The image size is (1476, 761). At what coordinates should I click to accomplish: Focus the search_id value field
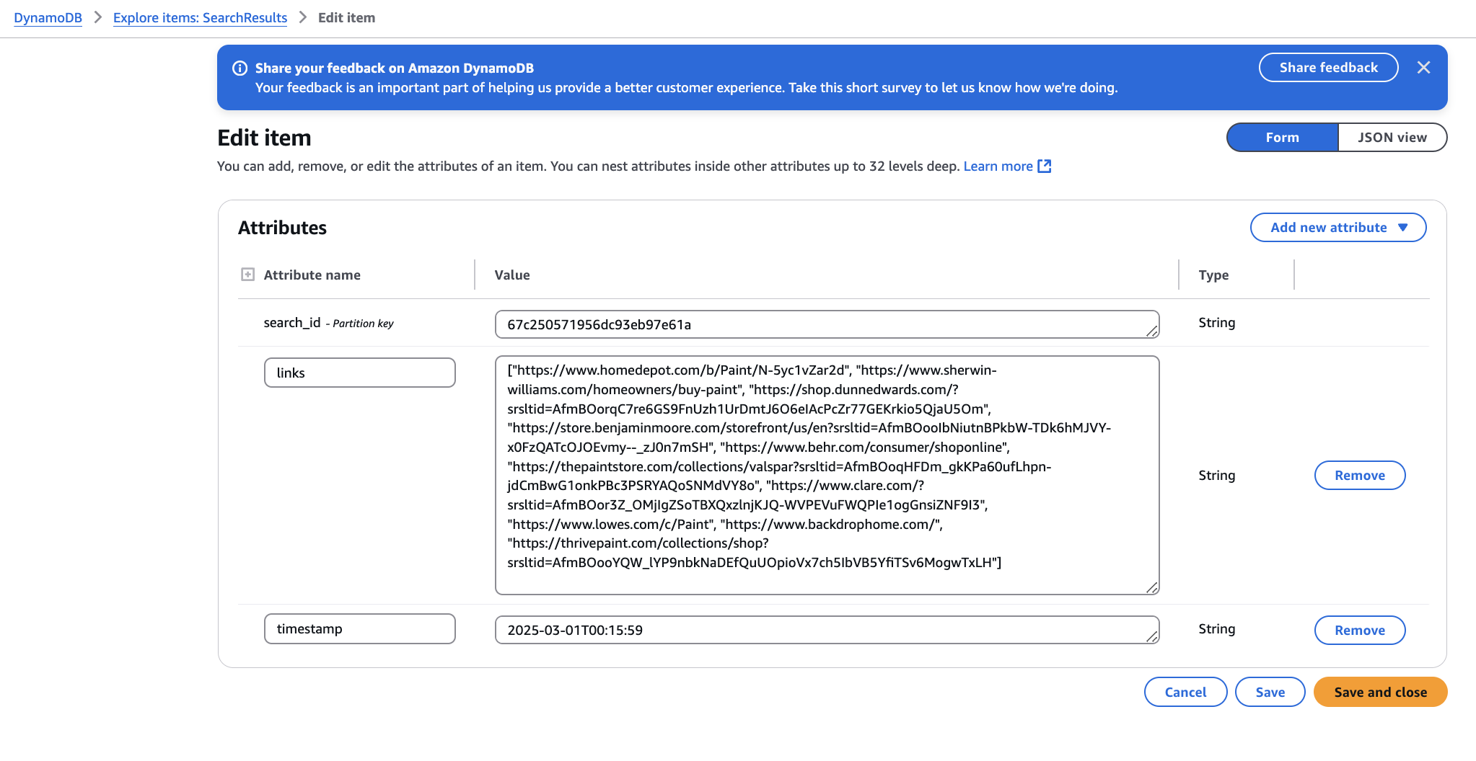click(827, 324)
